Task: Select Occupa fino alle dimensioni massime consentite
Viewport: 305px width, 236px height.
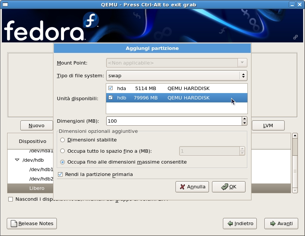Action: (x=63, y=162)
